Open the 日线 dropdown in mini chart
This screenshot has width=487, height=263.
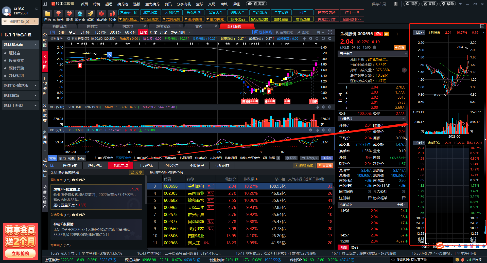(x=419, y=33)
